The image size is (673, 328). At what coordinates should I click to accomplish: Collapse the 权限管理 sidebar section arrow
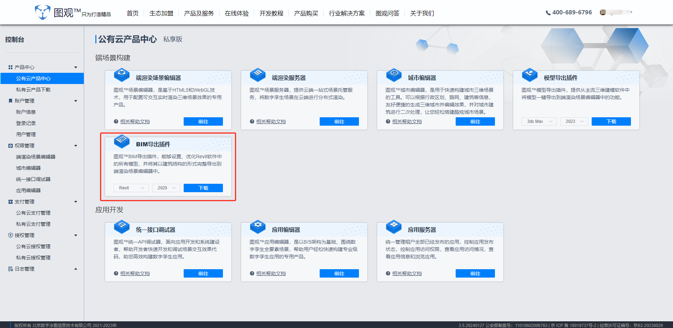[x=76, y=146]
